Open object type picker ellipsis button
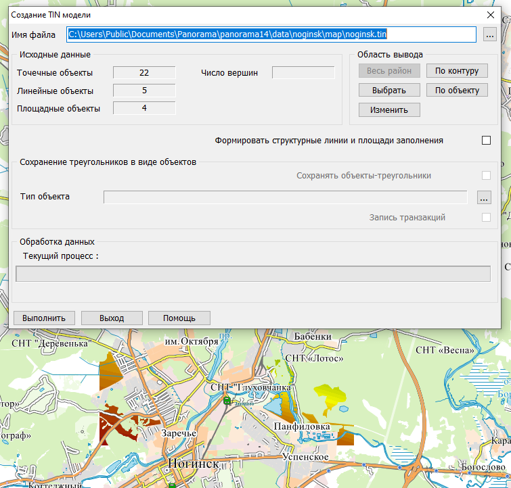The height and width of the screenshot is (488, 511). 483,197
